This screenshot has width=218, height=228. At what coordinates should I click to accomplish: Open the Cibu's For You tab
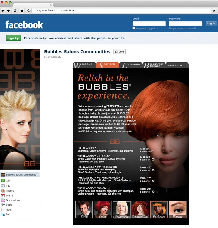click(x=177, y=65)
